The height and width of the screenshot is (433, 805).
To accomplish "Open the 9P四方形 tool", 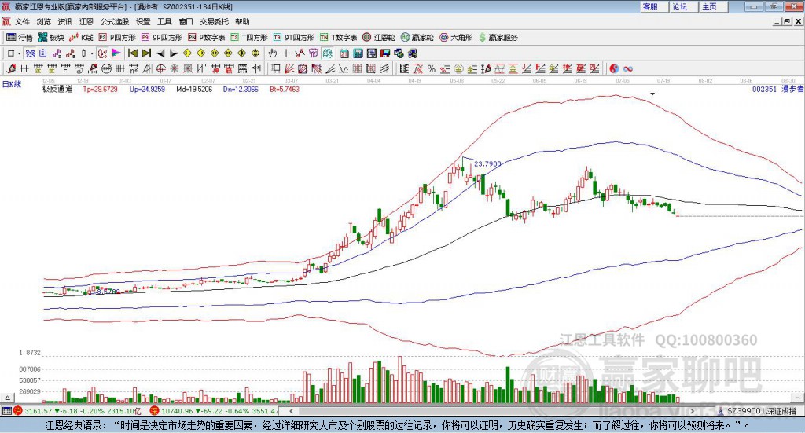I will tap(162, 38).
